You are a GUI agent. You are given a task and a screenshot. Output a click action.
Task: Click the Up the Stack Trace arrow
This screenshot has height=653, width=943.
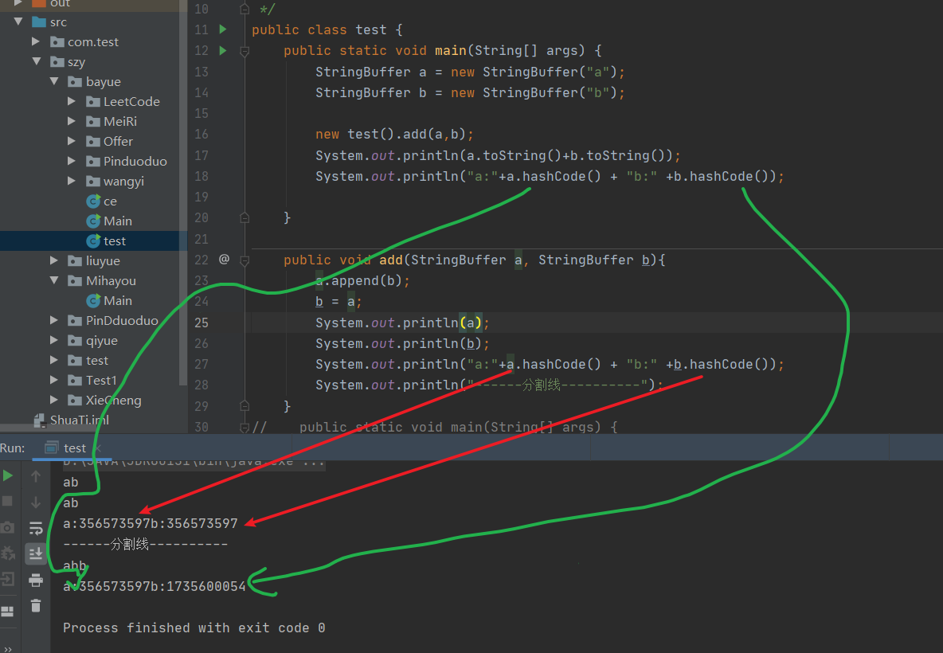click(x=36, y=476)
